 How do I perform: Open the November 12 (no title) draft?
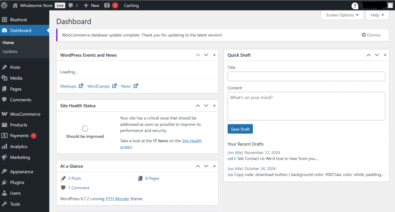pos(235,153)
